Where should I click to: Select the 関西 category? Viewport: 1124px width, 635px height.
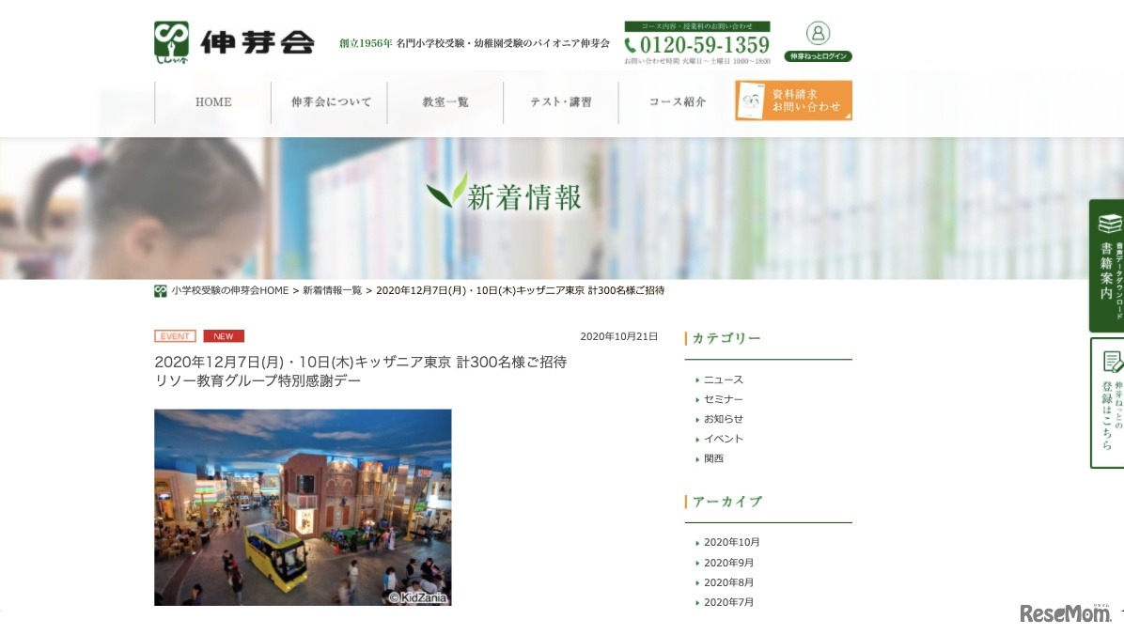pyautogui.click(x=713, y=458)
